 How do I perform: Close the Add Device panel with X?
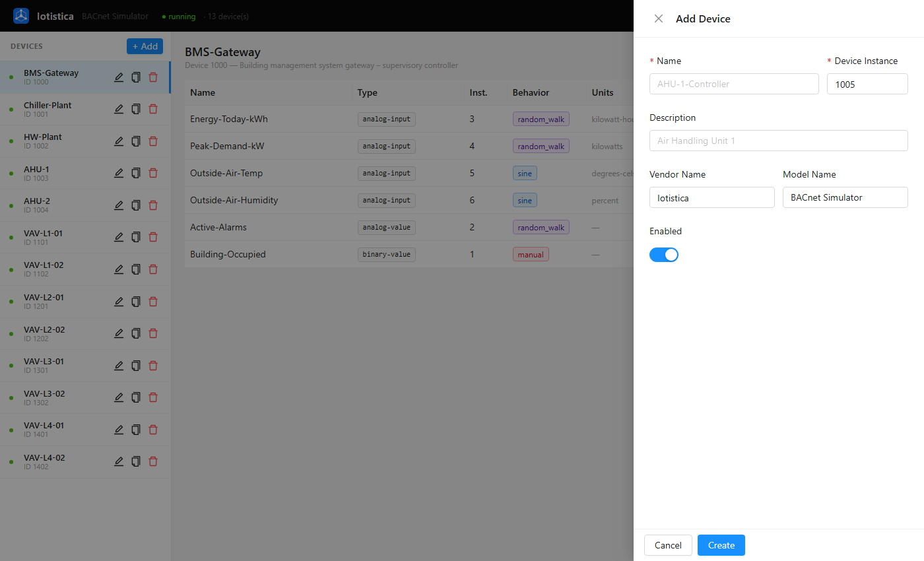tap(659, 18)
